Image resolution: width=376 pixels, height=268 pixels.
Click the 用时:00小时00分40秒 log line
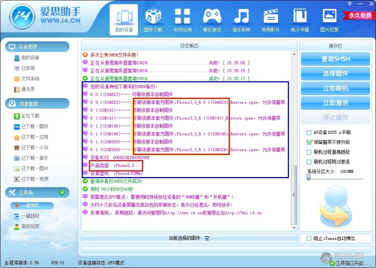tap(111, 189)
